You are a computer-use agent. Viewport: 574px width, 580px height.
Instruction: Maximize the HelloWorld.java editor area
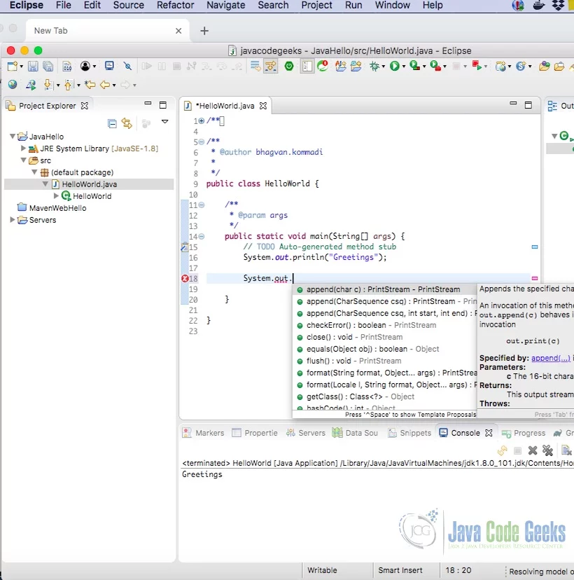(528, 105)
